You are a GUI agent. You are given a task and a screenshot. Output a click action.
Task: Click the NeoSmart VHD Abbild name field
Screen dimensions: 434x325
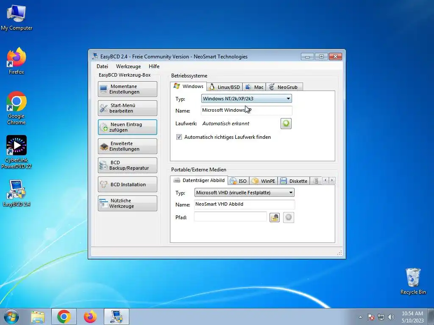pyautogui.click(x=245, y=204)
